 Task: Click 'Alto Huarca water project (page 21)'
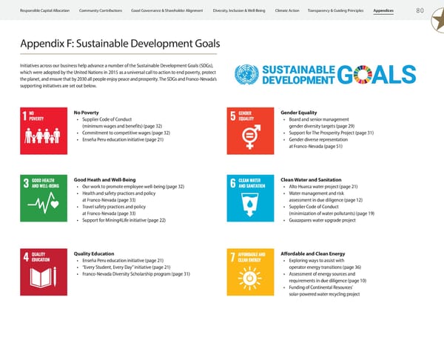[x=323, y=187]
